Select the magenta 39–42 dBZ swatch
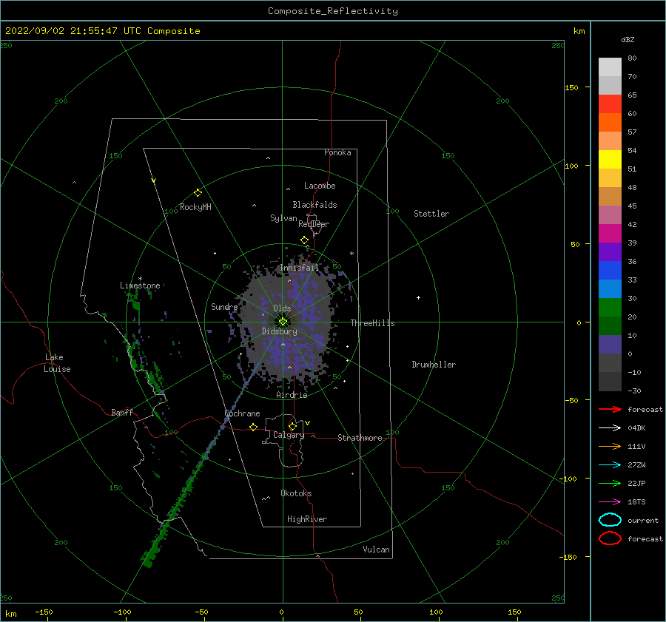Image resolution: width=666 pixels, height=622 pixels. click(610, 233)
